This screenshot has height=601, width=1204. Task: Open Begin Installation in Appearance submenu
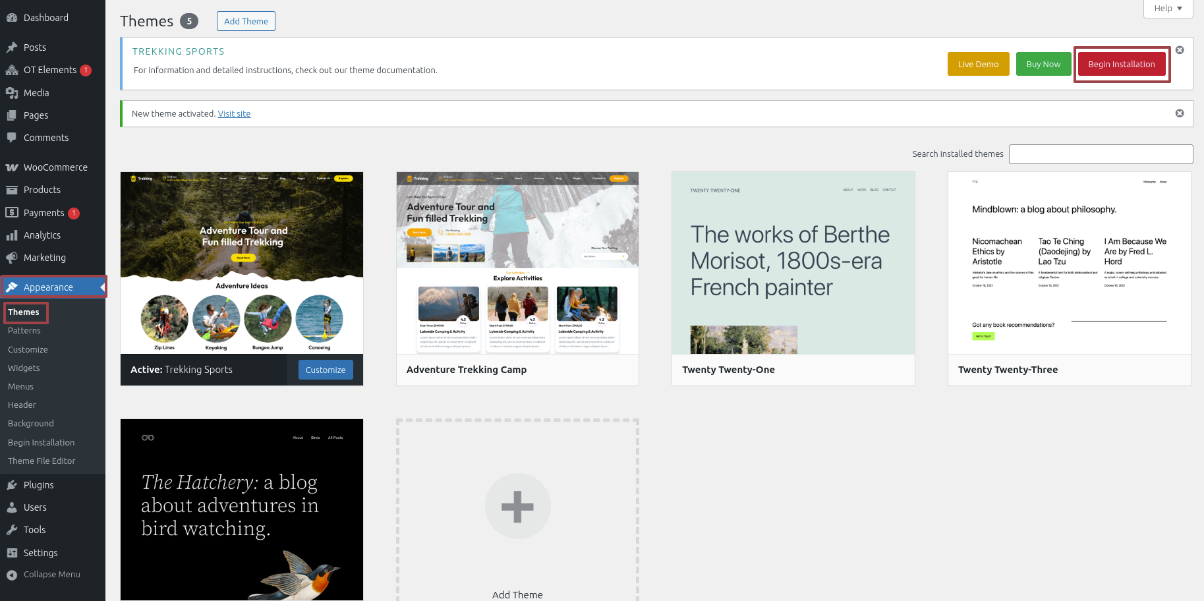point(41,443)
